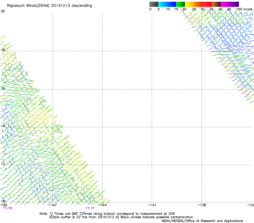Click the purple 11:17 pass time
Viewport: 254px width, 223px height.
(x=90, y=208)
